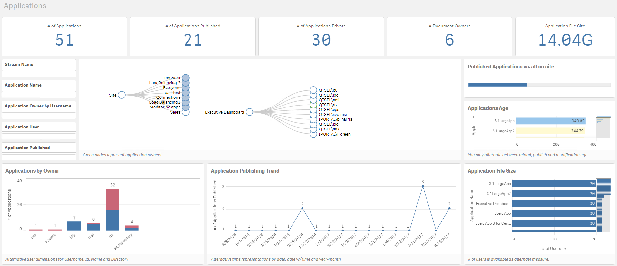
Task: Click the 11/22/2016 date axis label
Action: (308, 241)
